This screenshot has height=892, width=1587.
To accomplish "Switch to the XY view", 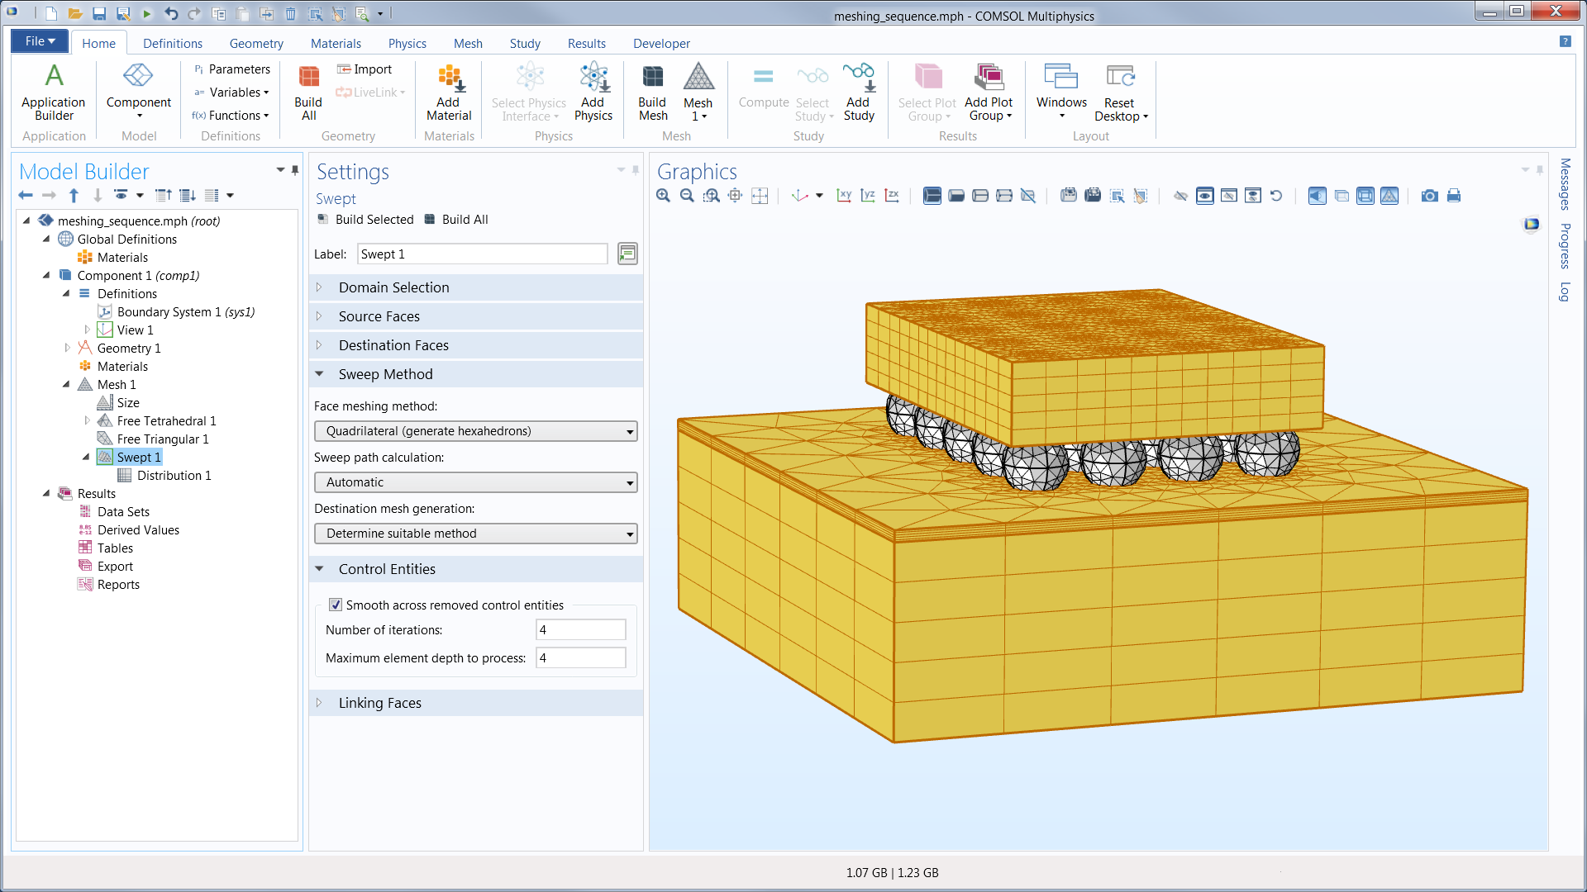I will click(x=843, y=196).
